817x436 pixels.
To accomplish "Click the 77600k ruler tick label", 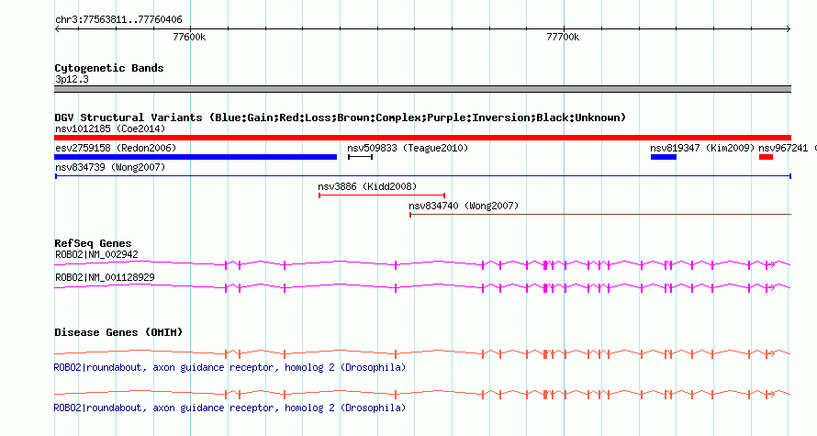I will (189, 37).
